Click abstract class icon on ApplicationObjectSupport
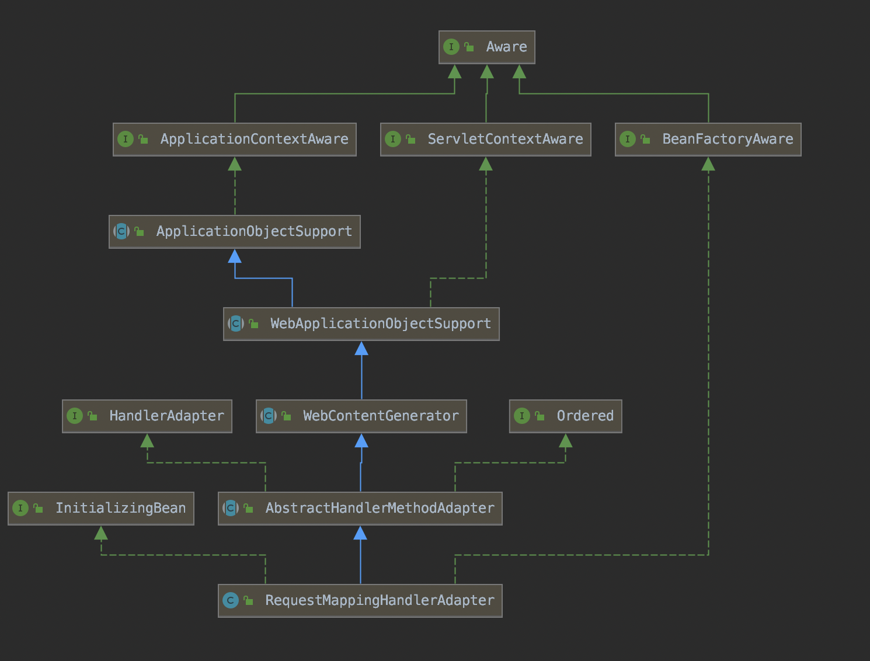This screenshot has width=870, height=661. point(121,231)
